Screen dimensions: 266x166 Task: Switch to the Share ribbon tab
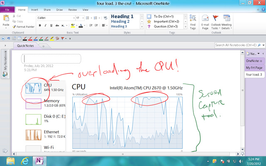(47, 10)
